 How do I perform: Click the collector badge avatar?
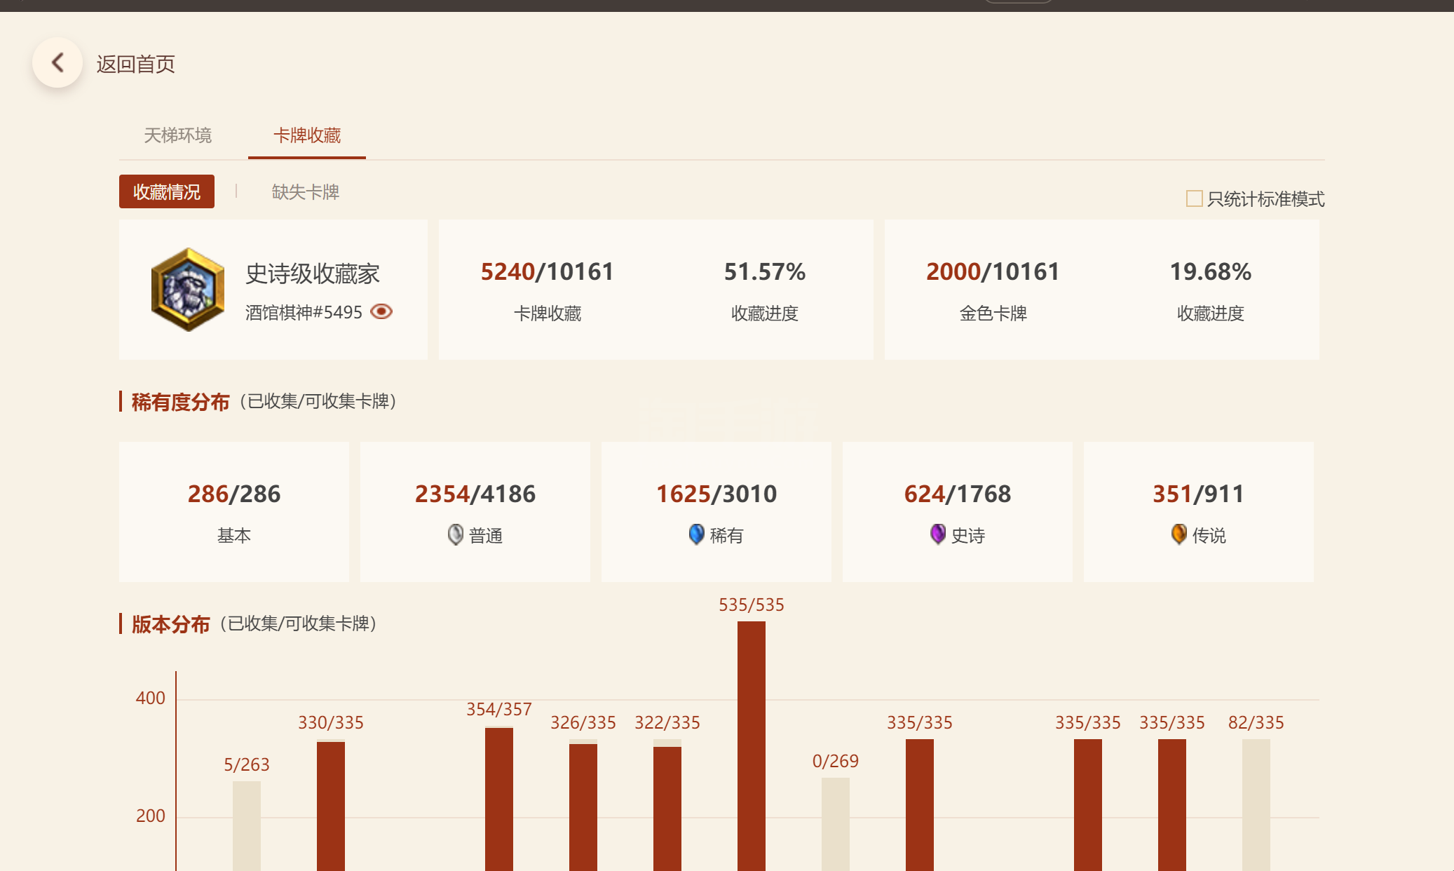(x=188, y=289)
